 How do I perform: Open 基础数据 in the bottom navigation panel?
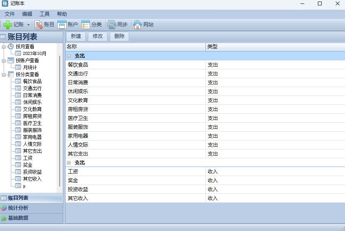point(18,218)
